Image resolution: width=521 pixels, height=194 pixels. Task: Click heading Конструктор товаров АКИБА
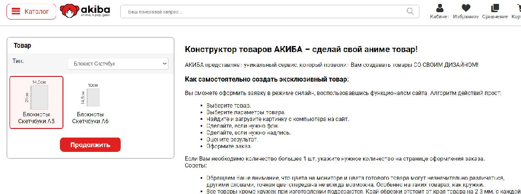tap(301, 49)
